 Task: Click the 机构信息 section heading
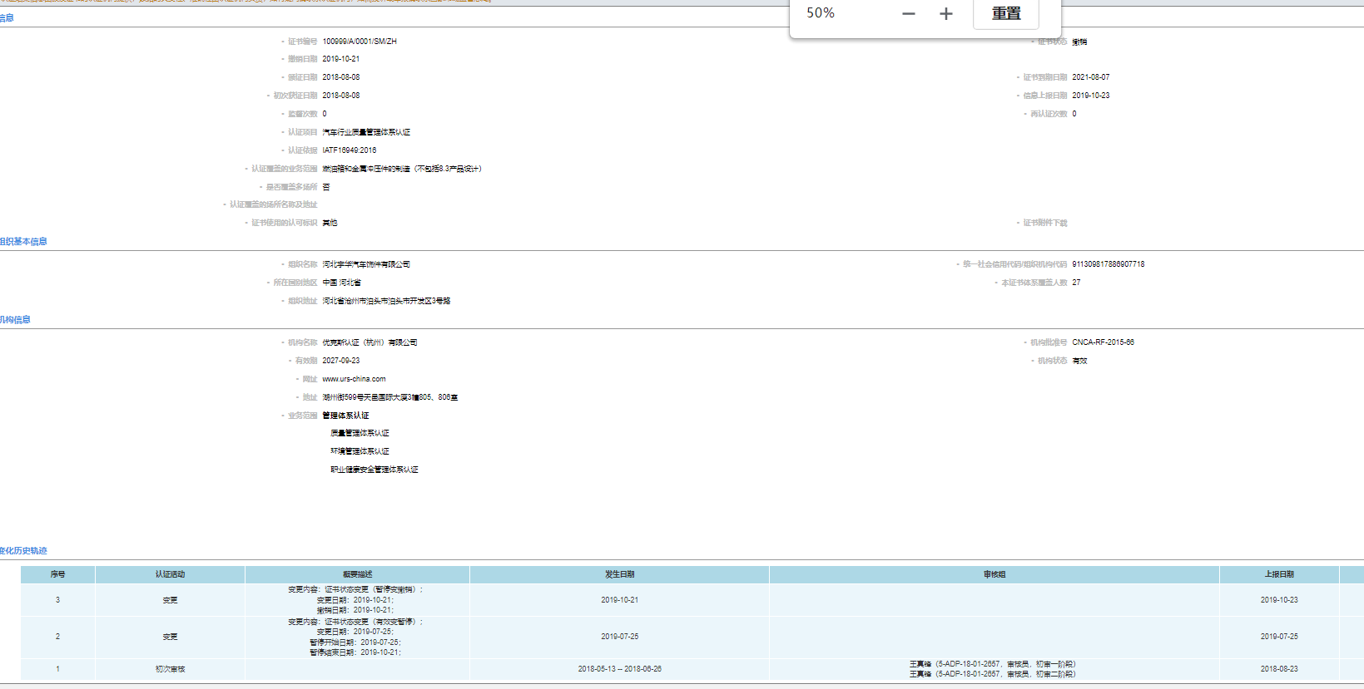(x=15, y=320)
